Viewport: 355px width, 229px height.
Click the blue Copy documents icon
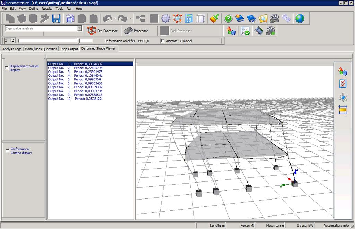pyautogui.click(x=70, y=18)
